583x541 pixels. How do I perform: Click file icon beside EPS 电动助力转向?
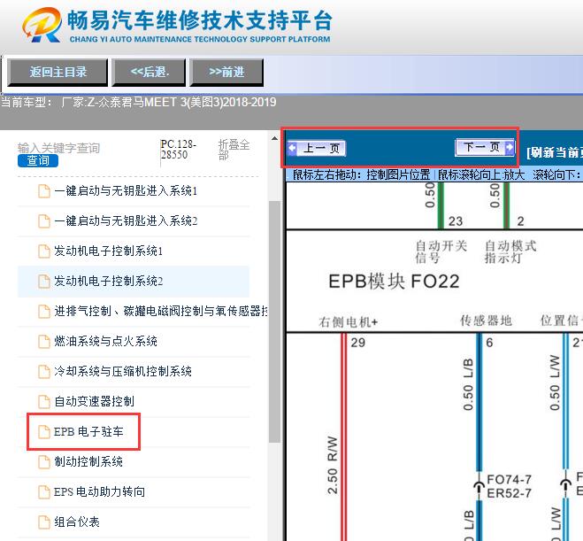[x=44, y=492]
